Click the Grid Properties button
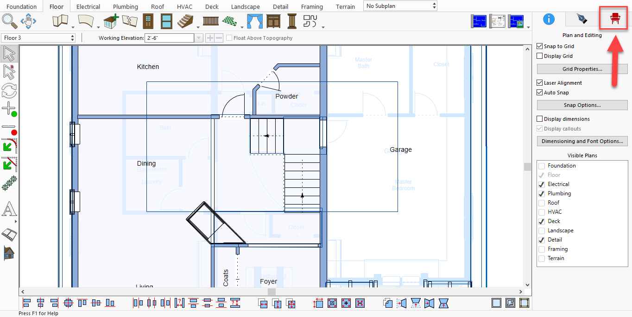632x317 pixels. pos(582,69)
